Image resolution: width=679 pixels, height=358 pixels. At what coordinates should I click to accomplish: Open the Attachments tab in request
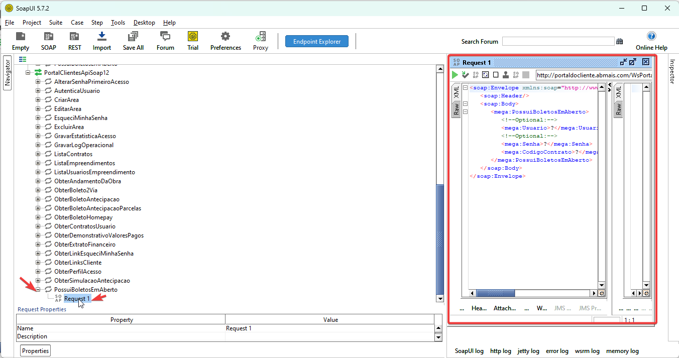point(505,308)
